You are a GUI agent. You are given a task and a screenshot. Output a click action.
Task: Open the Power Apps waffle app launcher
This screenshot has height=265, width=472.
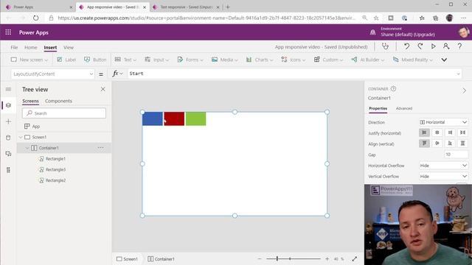click(8, 32)
